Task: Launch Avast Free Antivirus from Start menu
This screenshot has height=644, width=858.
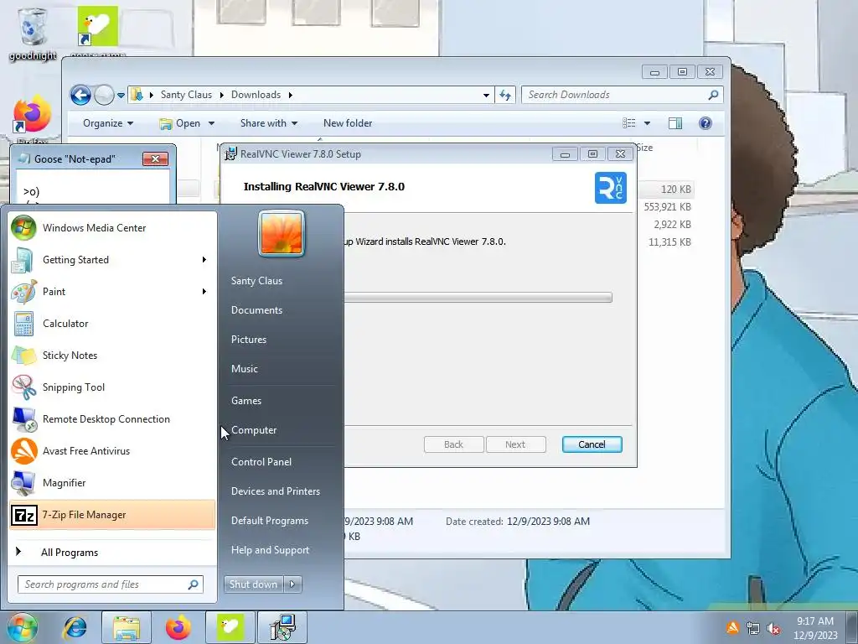Action: point(112,451)
